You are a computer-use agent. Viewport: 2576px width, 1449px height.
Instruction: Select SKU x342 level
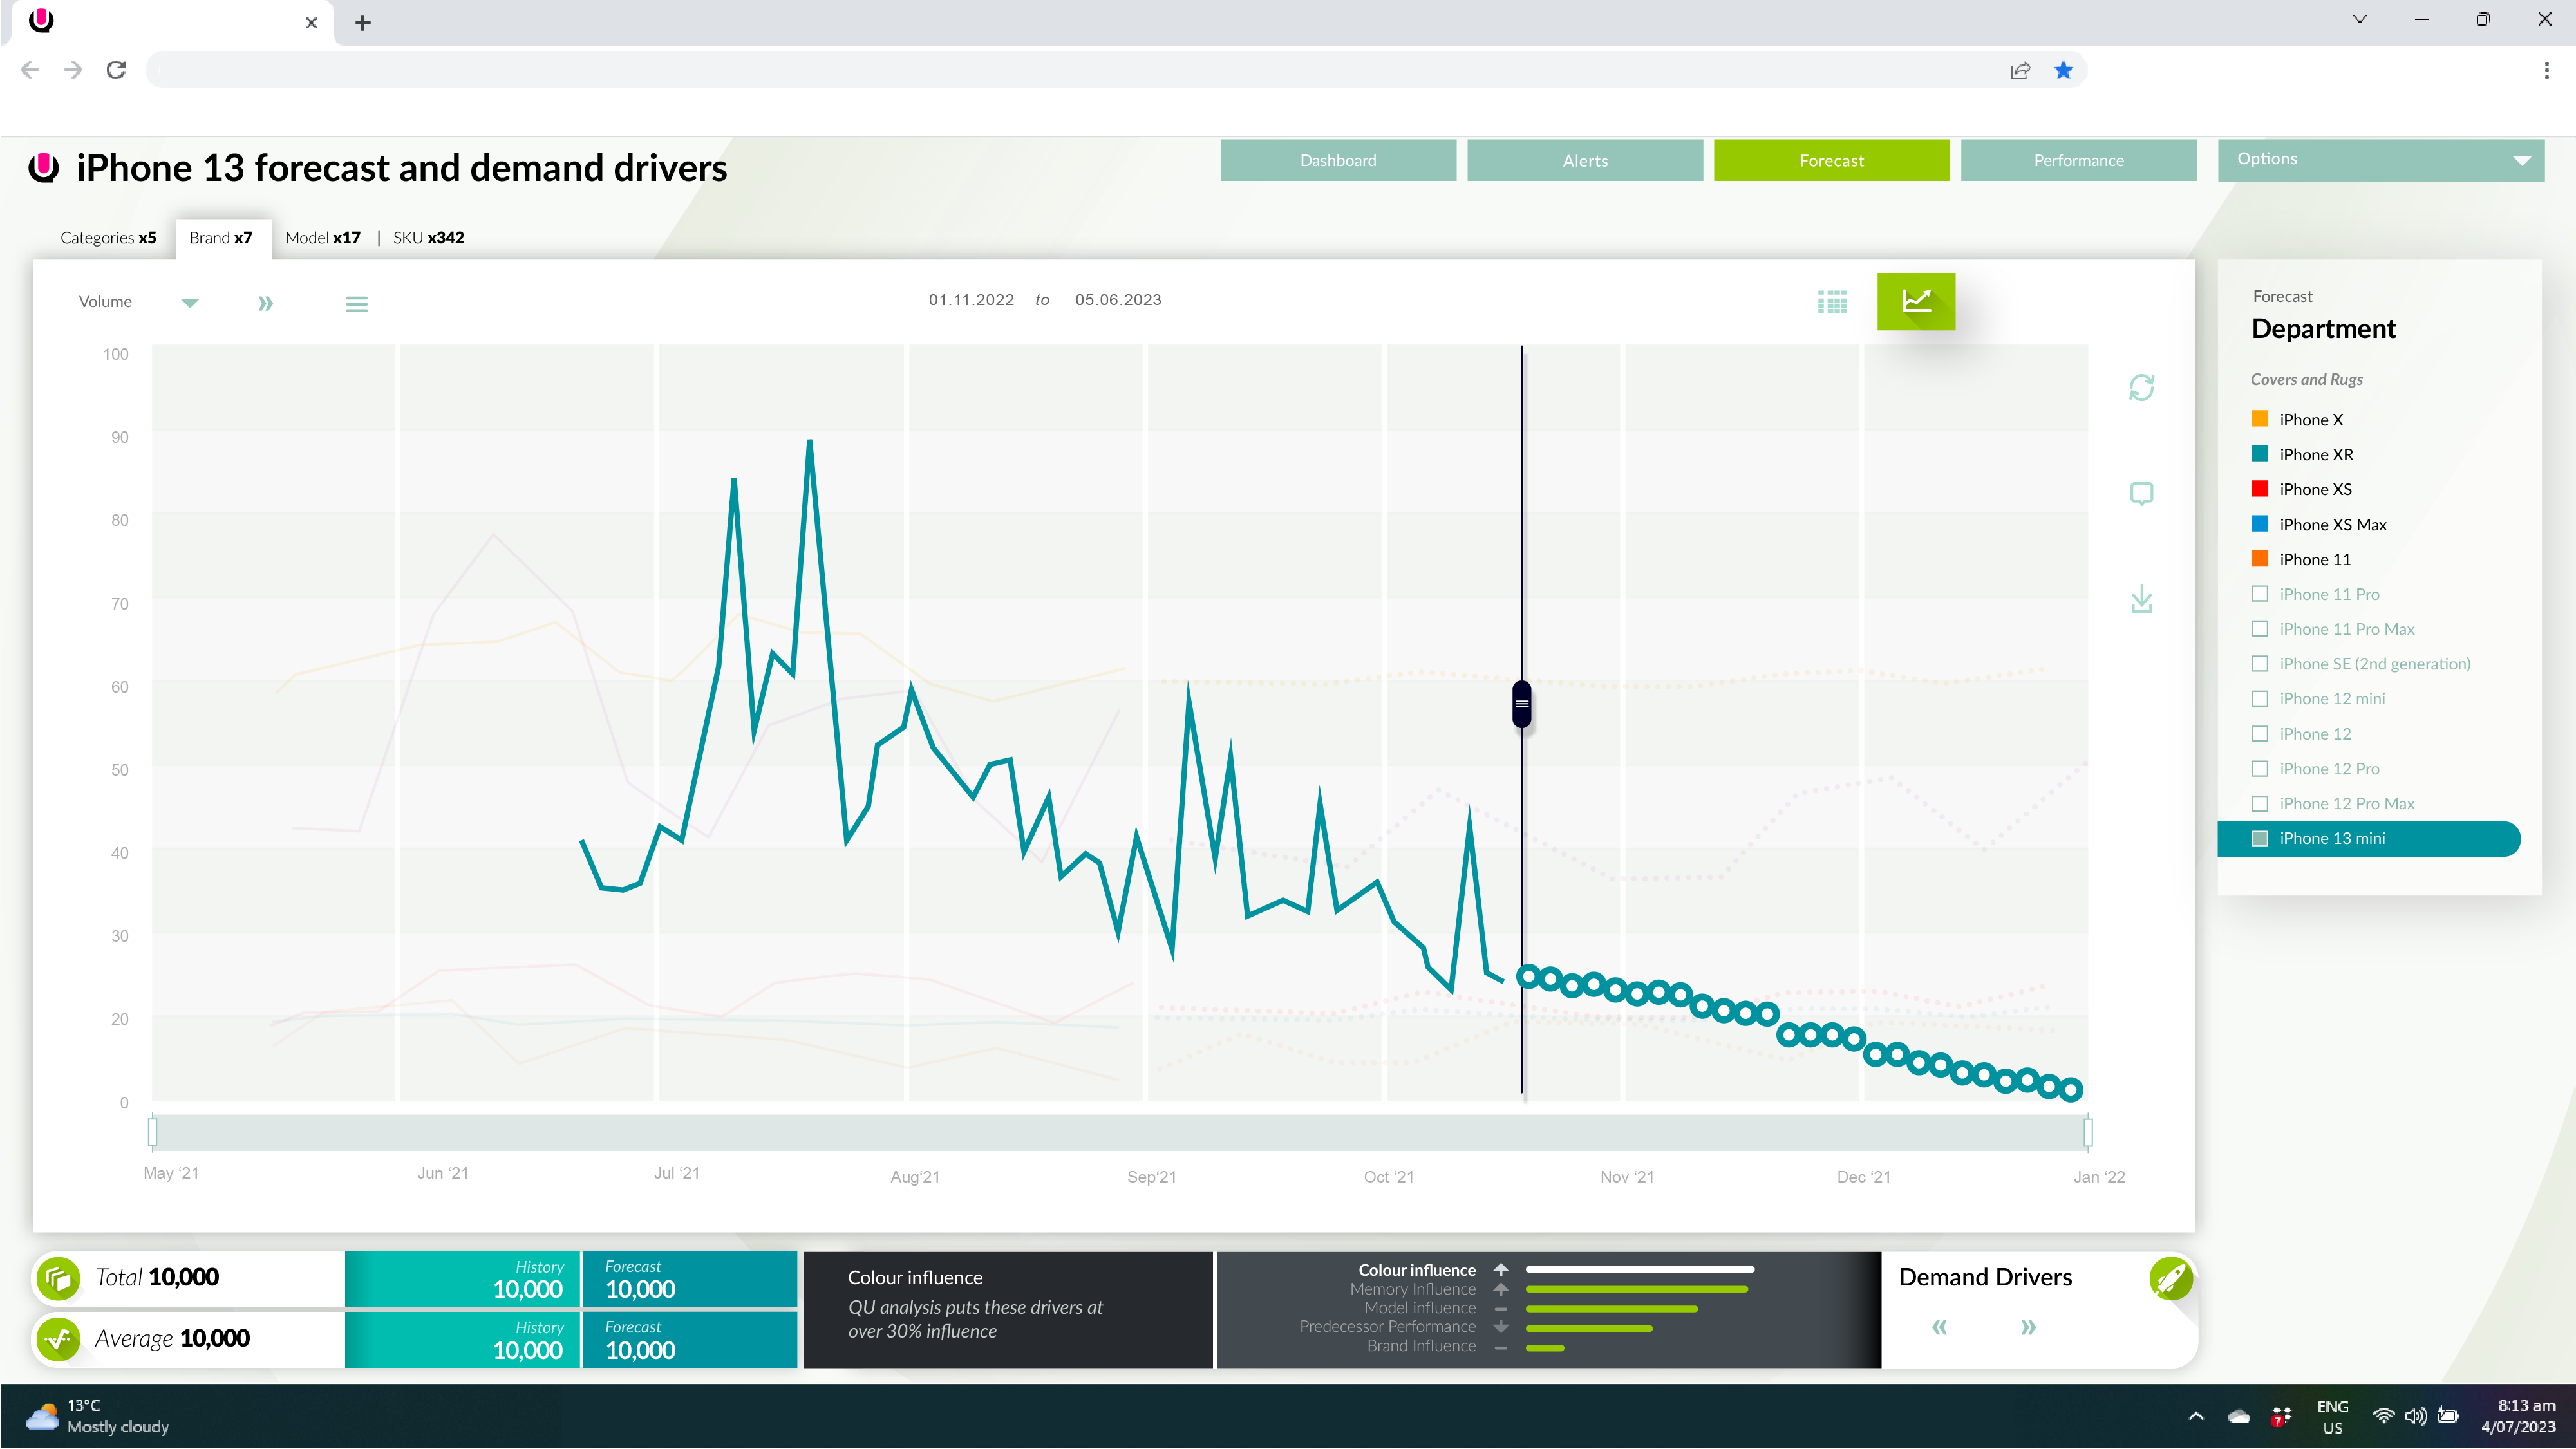(x=428, y=238)
